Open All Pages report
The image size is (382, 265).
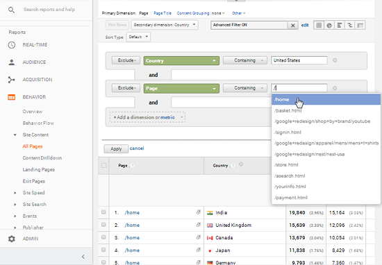coord(33,146)
